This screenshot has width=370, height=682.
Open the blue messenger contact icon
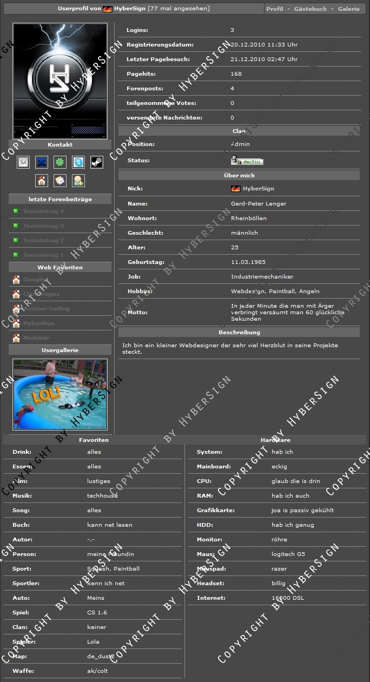(42, 162)
